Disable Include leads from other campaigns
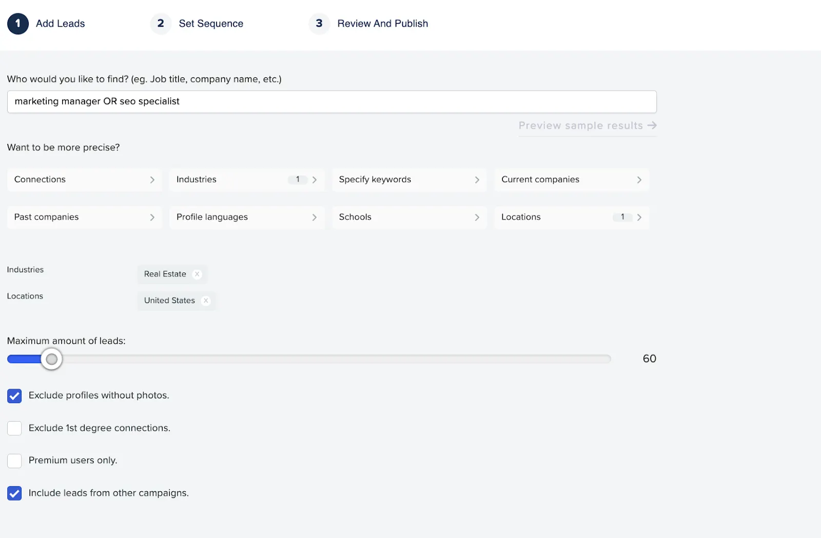The width and height of the screenshot is (821, 538). 14,493
